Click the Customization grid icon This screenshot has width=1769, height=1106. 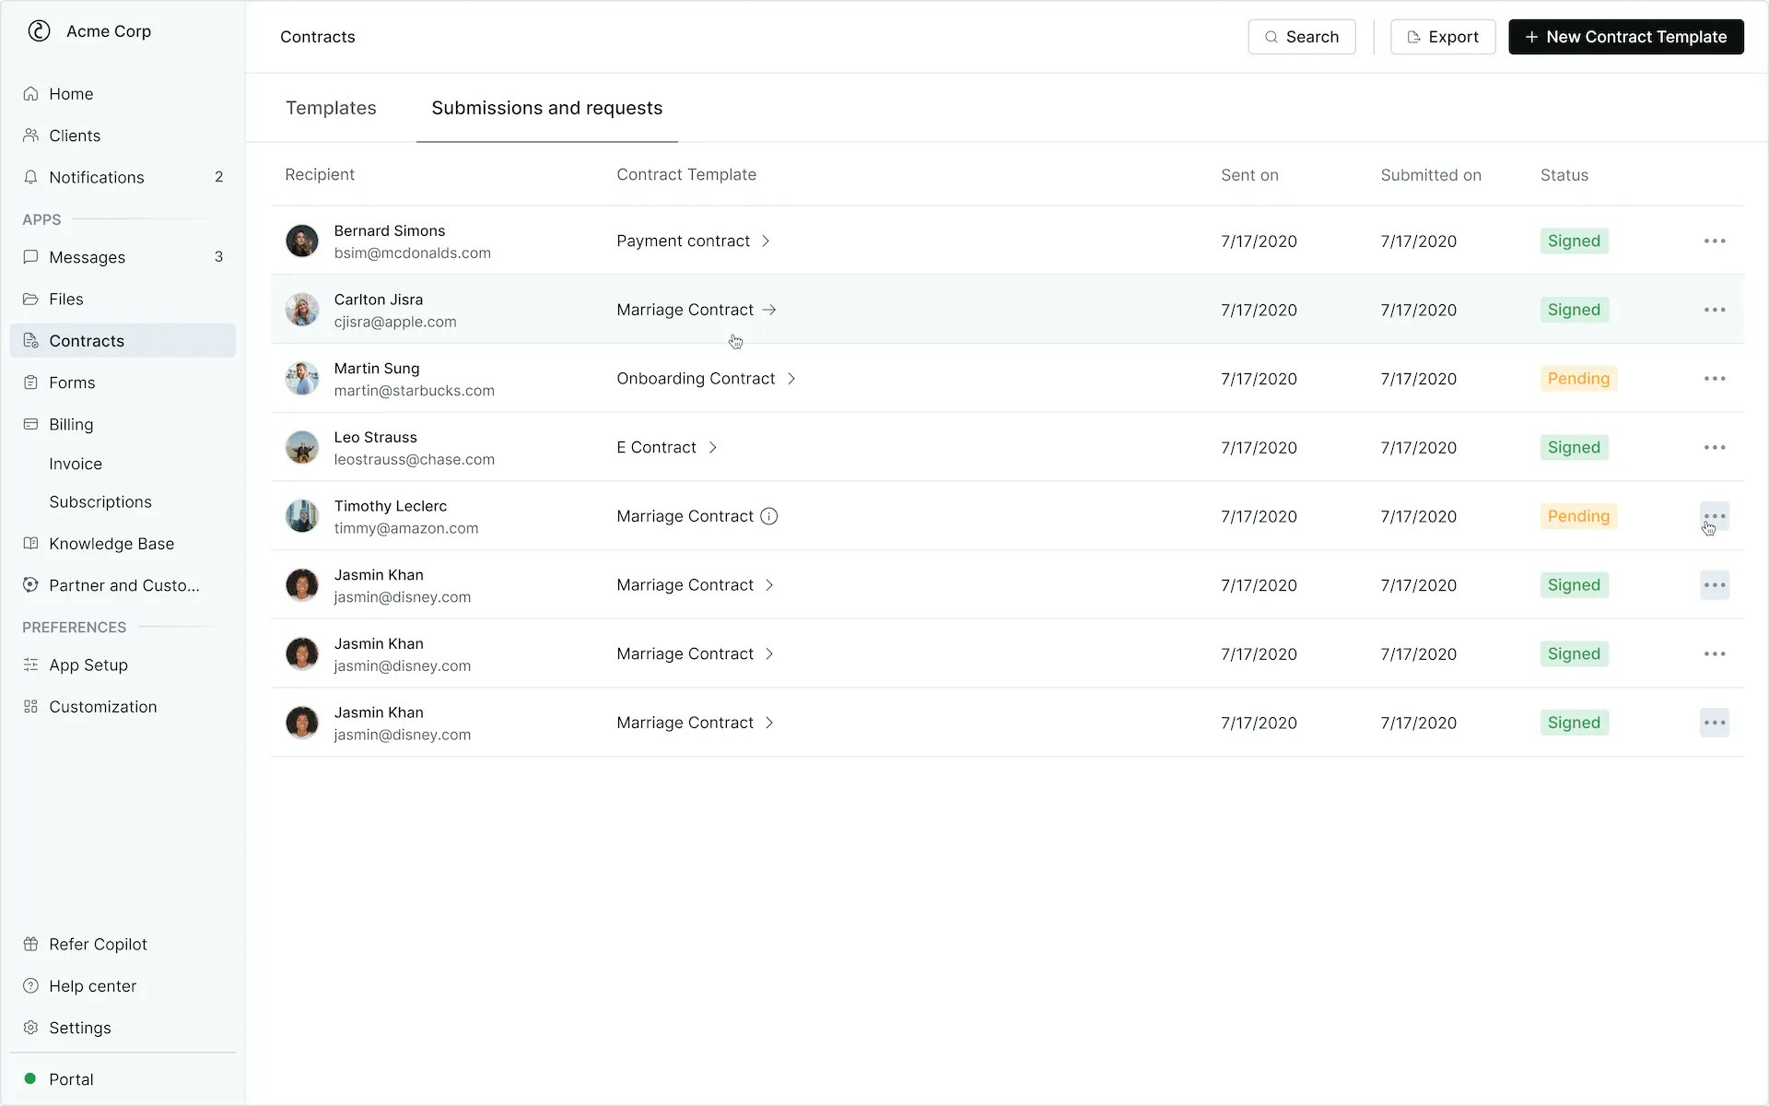click(x=30, y=706)
